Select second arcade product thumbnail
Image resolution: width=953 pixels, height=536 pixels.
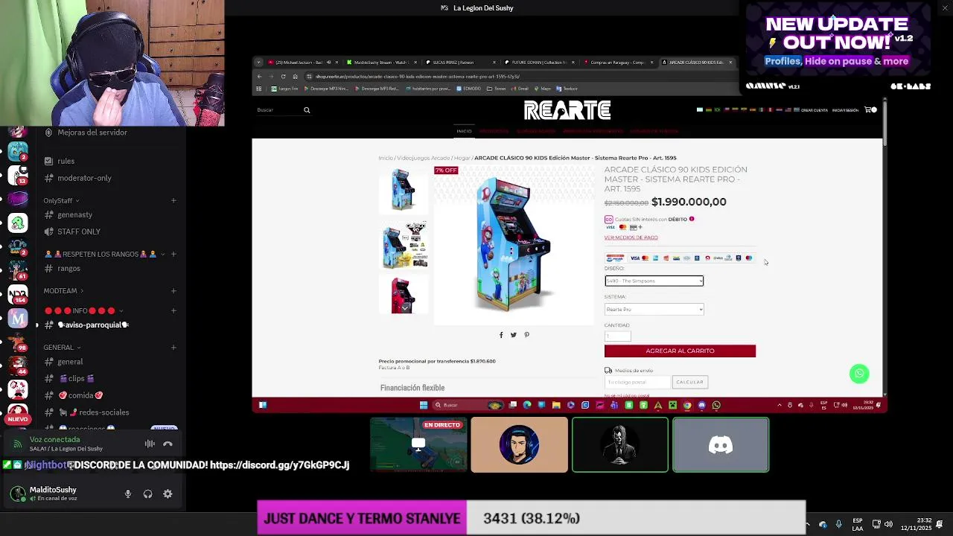(403, 244)
